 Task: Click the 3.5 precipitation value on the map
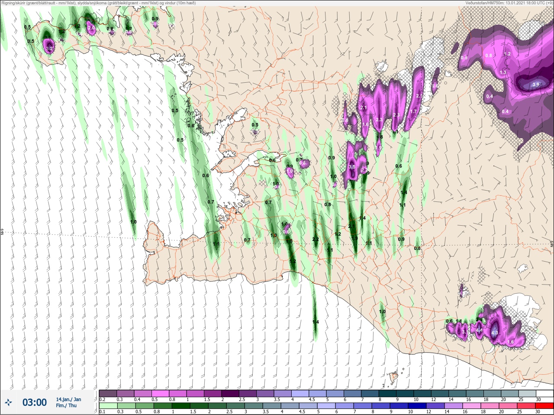point(352,167)
